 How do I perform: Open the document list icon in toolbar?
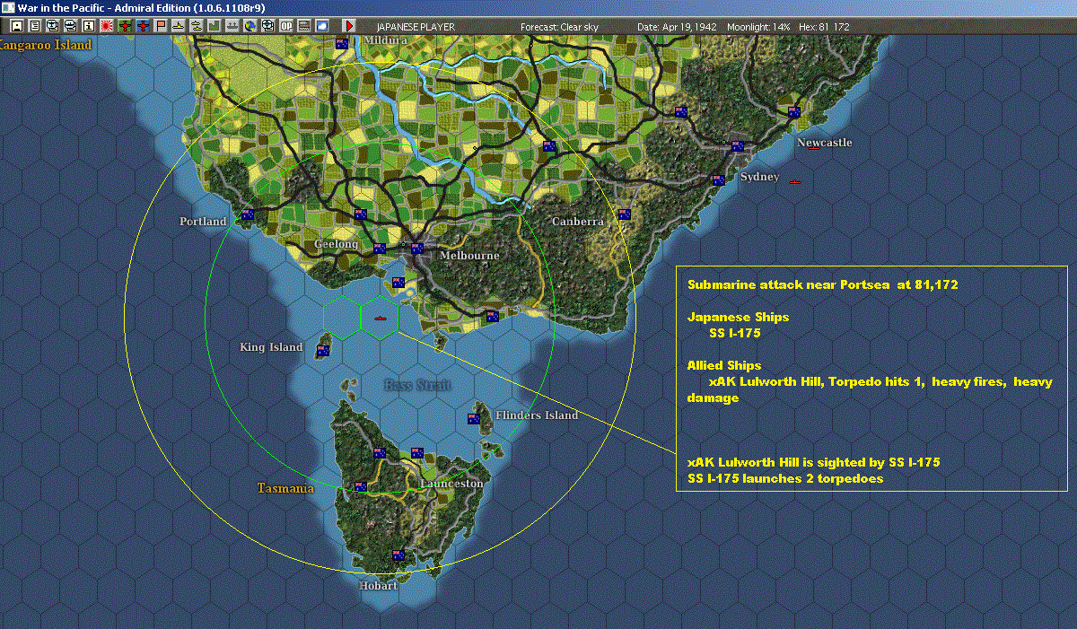point(35,26)
